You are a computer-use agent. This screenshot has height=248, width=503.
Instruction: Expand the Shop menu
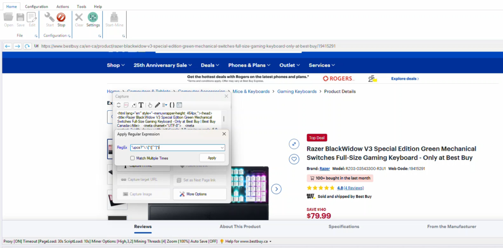pos(116,65)
